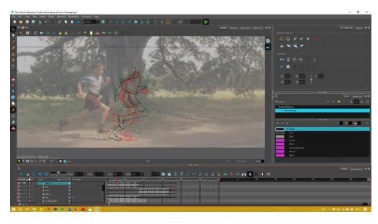Click the highlighted white-page icon in timeline toolbar

tap(250, 174)
